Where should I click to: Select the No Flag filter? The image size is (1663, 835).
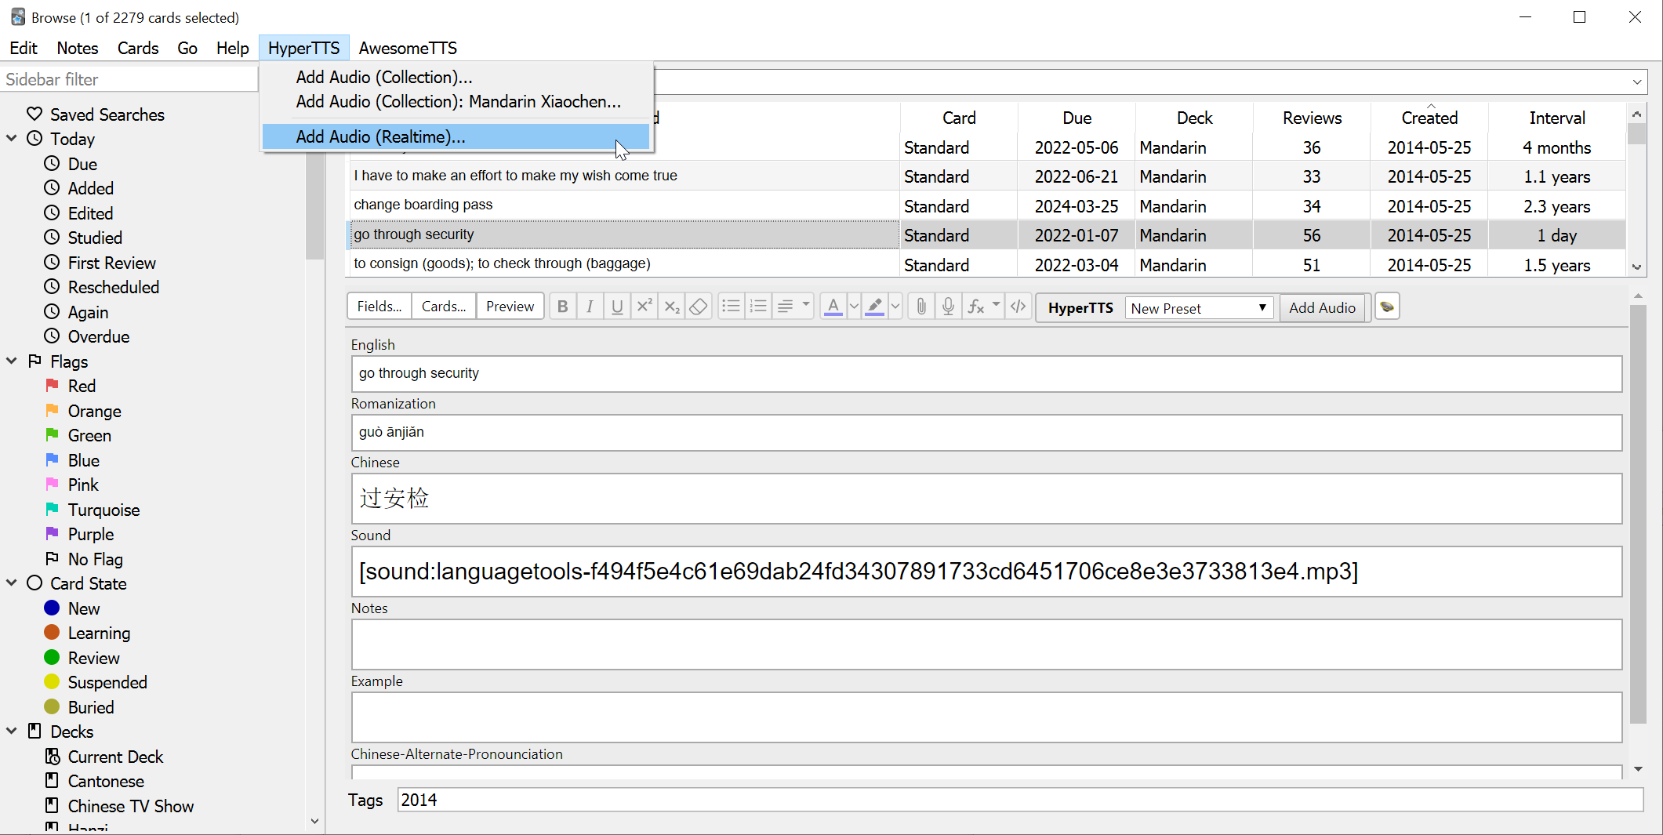[96, 559]
